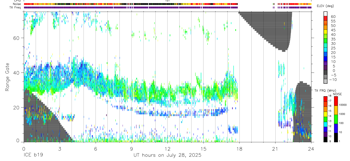Click the '12' hour tick on x-axis
Screen dimensions: 350x161
pos(167,149)
